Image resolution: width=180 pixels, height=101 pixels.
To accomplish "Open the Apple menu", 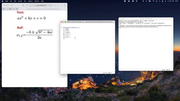I will click(x=3, y=1).
